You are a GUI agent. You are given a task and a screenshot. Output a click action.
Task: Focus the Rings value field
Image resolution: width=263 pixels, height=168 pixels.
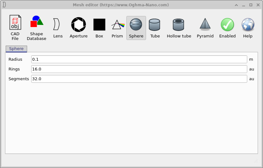pyautogui.click(x=139, y=69)
